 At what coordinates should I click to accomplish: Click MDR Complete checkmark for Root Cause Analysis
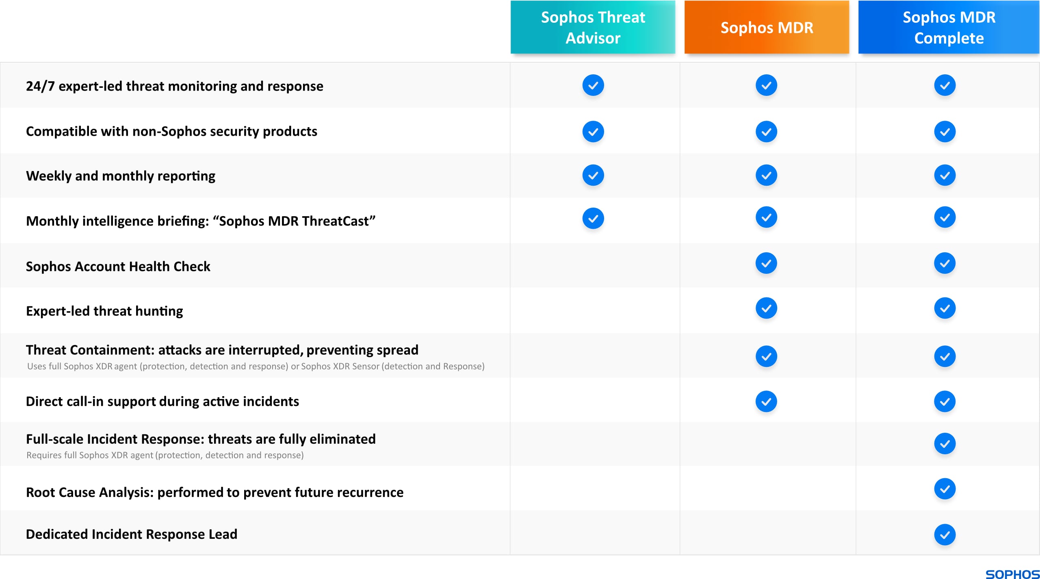(945, 489)
